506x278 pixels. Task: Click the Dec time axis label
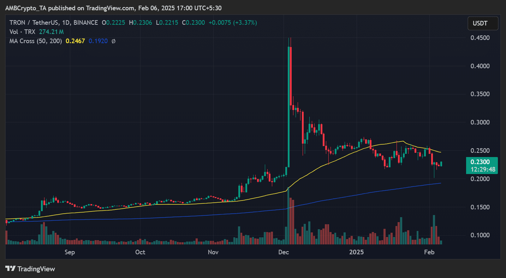tap(284, 252)
